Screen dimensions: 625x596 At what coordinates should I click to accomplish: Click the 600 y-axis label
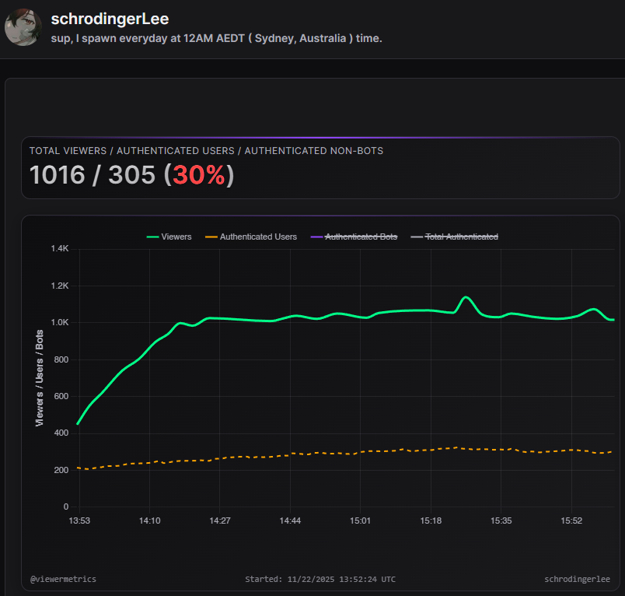pos(61,396)
